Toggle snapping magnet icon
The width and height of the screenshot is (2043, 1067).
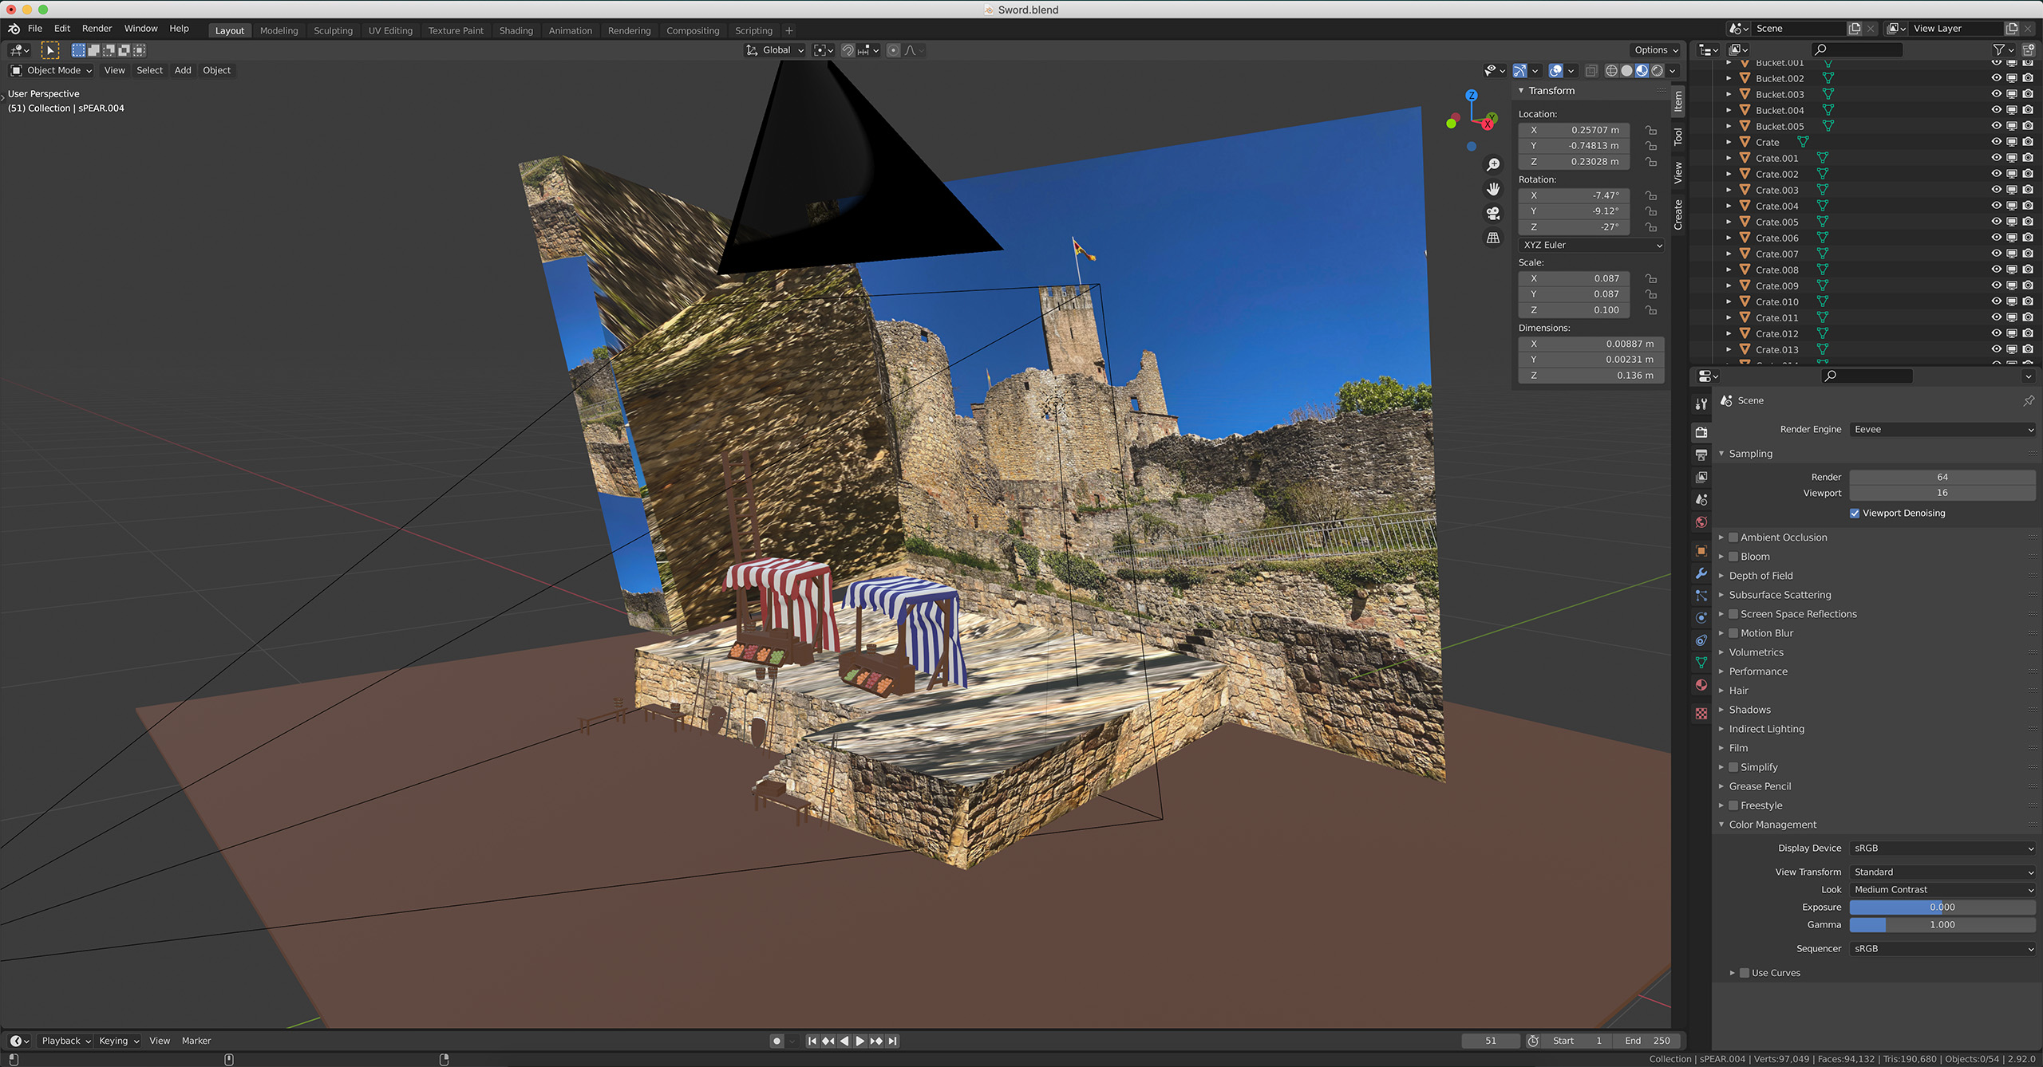coord(848,50)
